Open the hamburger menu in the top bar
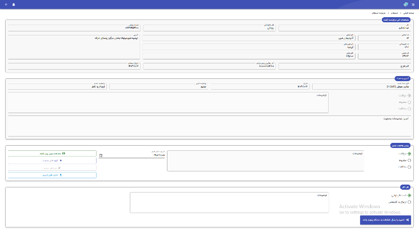The height and width of the screenshot is (236, 419). click(413, 4)
